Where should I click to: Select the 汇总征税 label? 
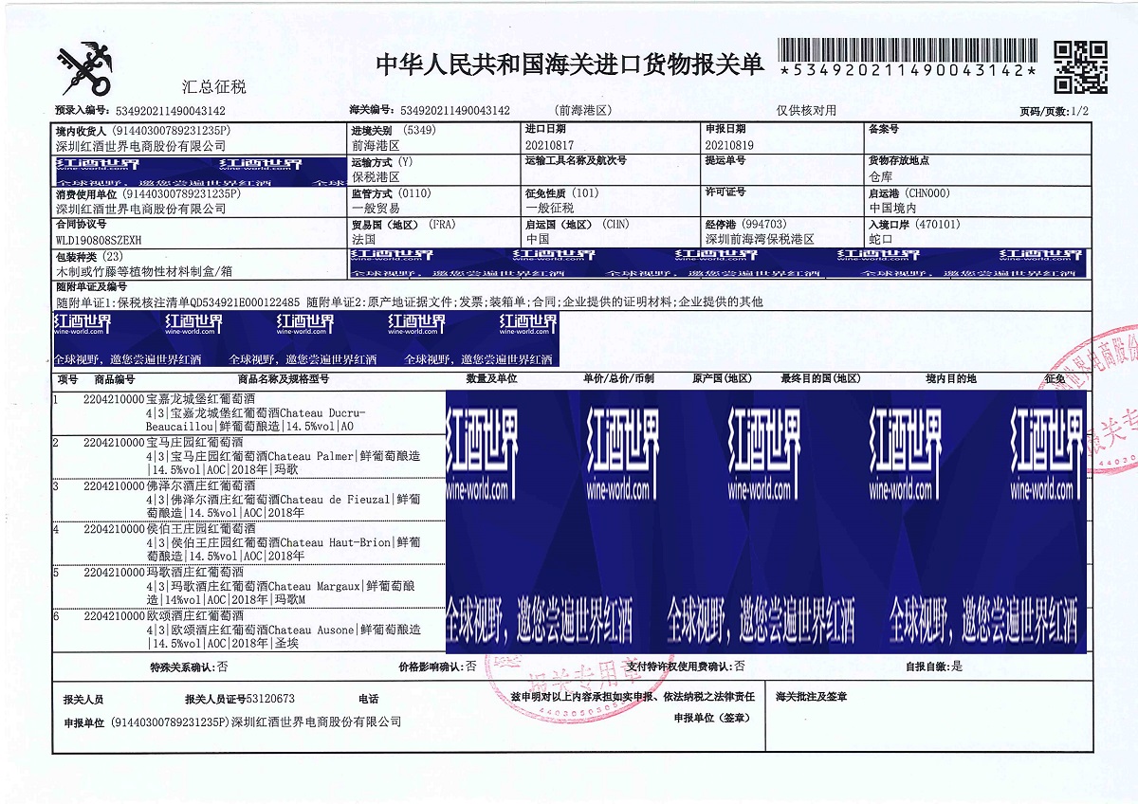pos(214,87)
